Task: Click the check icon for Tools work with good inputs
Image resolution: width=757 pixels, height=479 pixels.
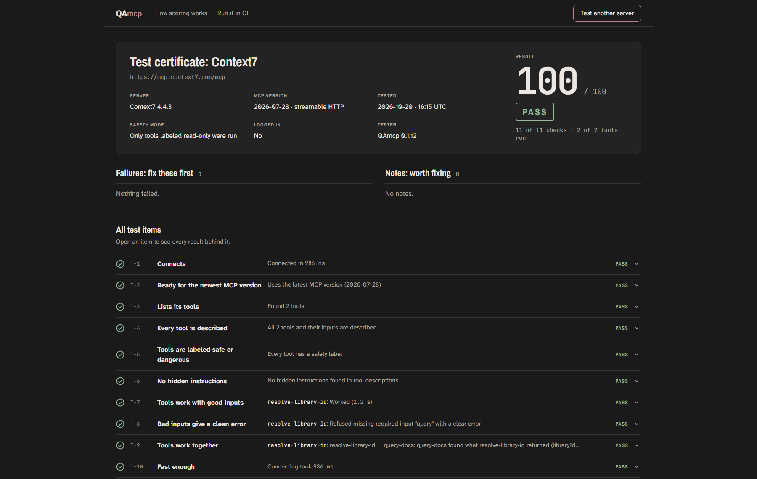Action: tap(120, 403)
